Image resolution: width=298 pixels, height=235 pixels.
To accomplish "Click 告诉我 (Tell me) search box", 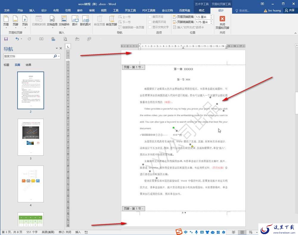I will [x=242, y=10].
